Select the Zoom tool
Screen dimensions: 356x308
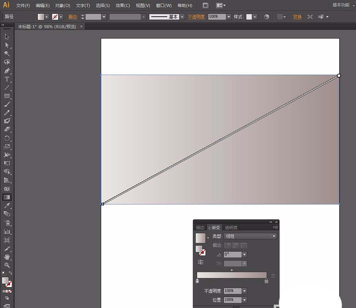pos(7,265)
